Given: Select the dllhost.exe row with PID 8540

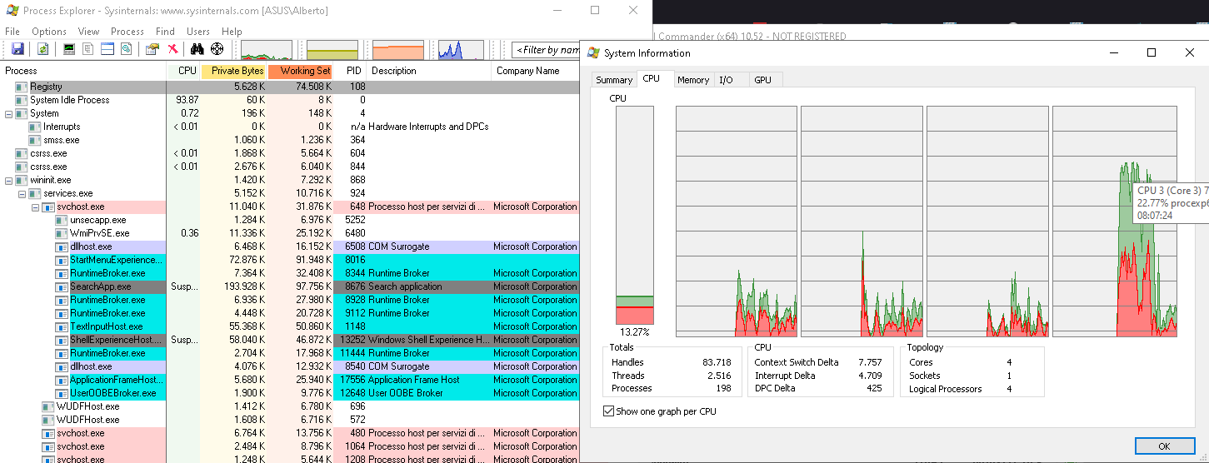Looking at the screenshot, I should pos(290,366).
